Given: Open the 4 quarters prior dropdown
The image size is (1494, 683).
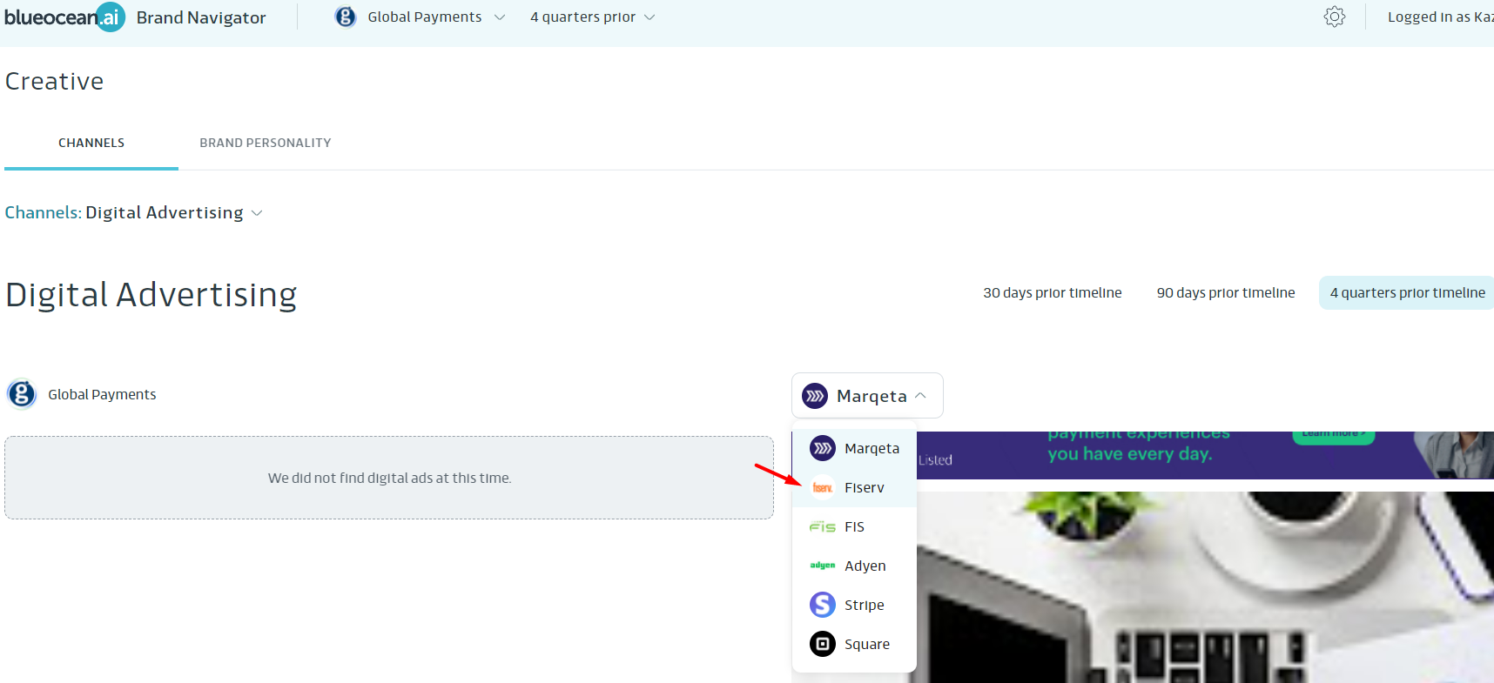Looking at the screenshot, I should 592,17.
